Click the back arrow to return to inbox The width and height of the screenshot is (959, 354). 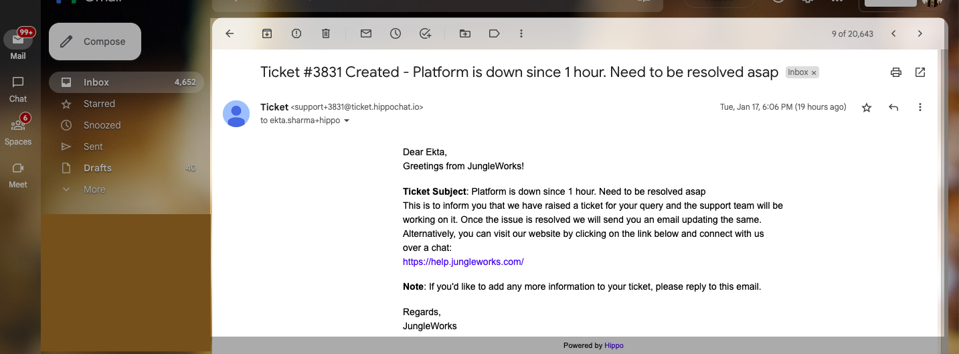point(230,33)
